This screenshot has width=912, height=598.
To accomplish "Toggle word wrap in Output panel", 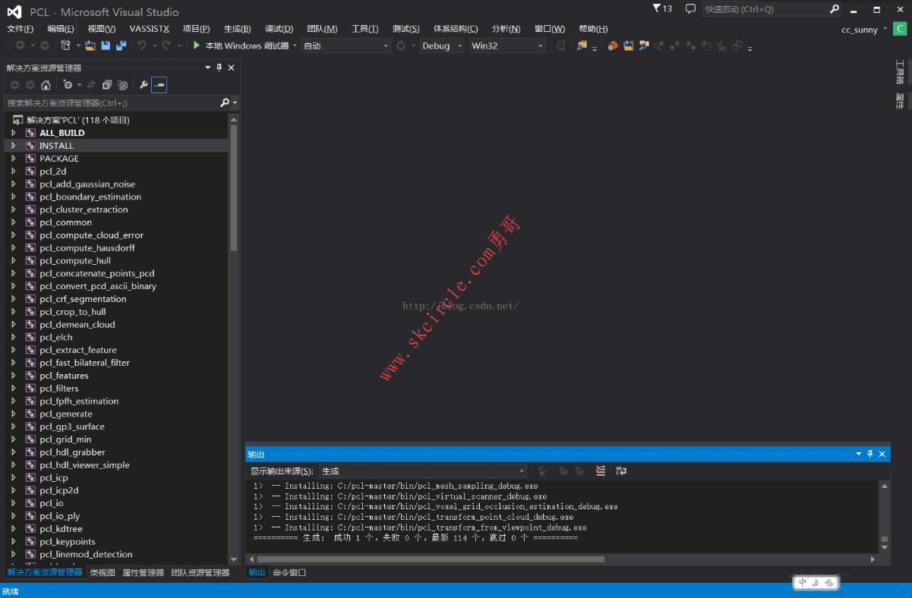I will pos(621,471).
